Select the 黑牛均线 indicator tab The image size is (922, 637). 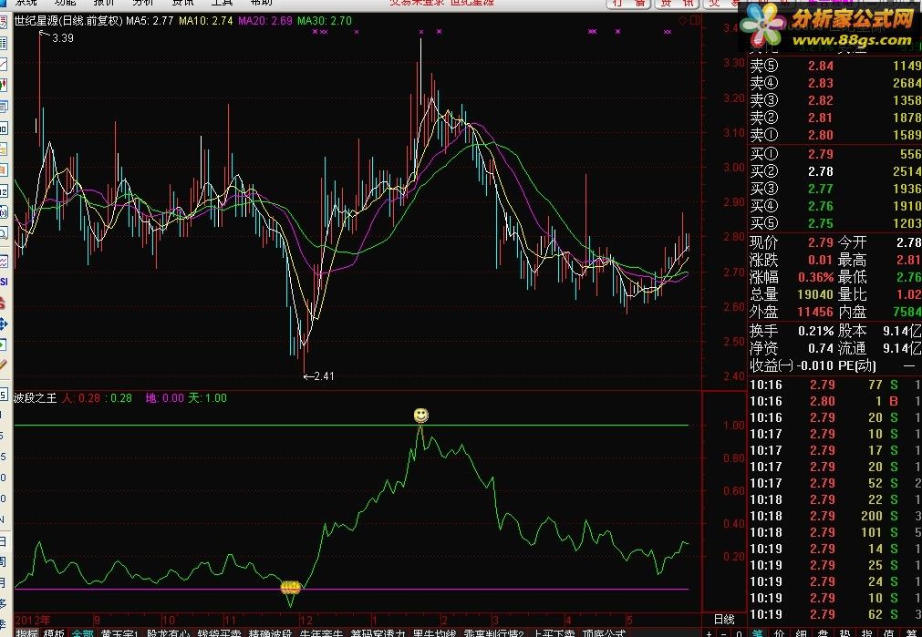tap(434, 633)
